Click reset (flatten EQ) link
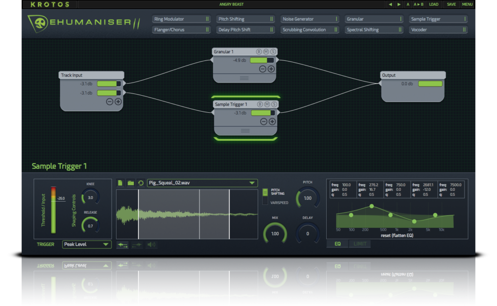 pos(397,236)
